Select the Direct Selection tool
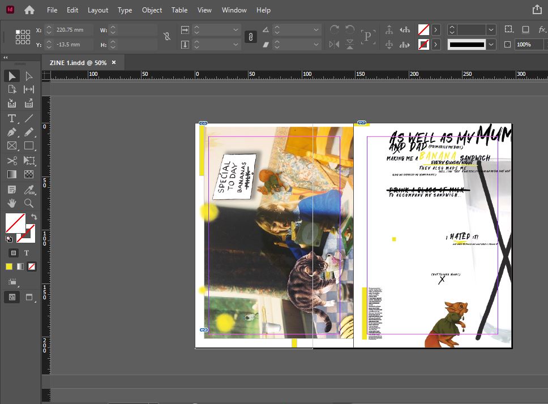Screen dimensions: 548x404 coord(29,76)
